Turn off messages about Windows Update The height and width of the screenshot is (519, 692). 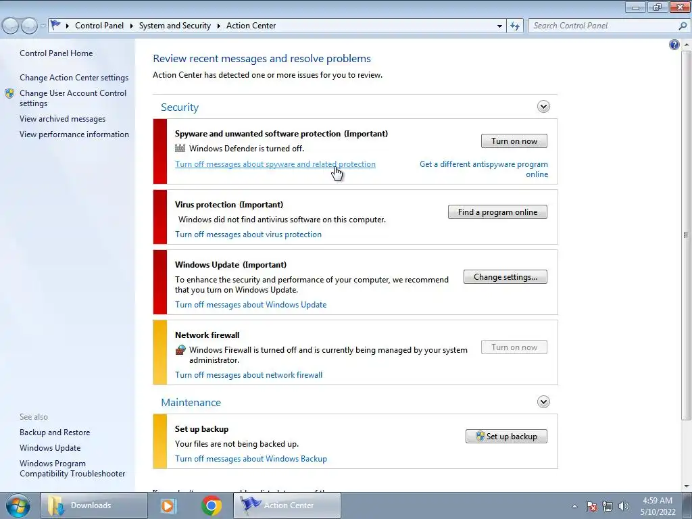[x=251, y=305]
